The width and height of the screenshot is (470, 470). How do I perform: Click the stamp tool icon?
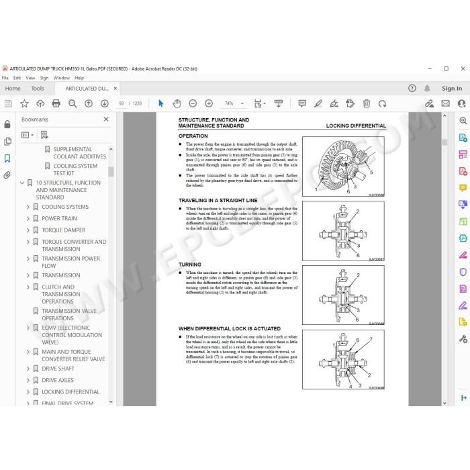[350, 103]
